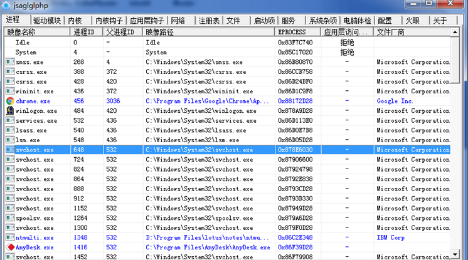Select svchost.exe with PID 912

(227, 199)
